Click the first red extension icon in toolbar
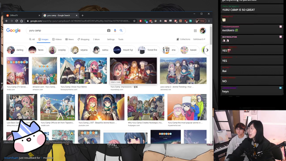Viewport: 286px width, 161px height. click(x=141, y=21)
